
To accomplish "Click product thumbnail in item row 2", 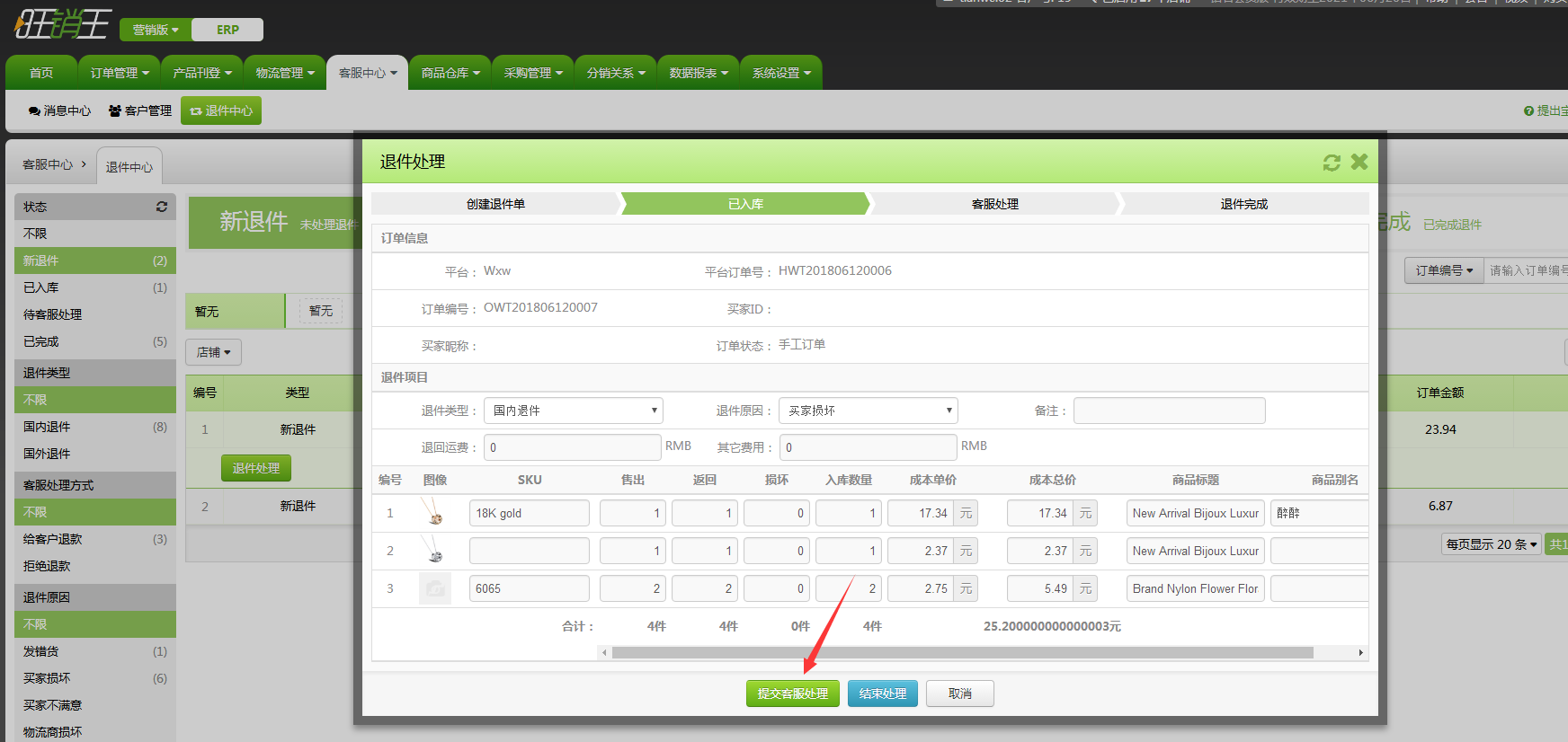I will pyautogui.click(x=434, y=551).
